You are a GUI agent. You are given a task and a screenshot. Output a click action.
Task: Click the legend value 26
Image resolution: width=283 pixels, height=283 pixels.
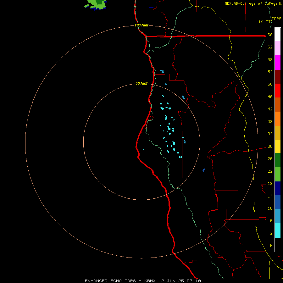point(270,159)
